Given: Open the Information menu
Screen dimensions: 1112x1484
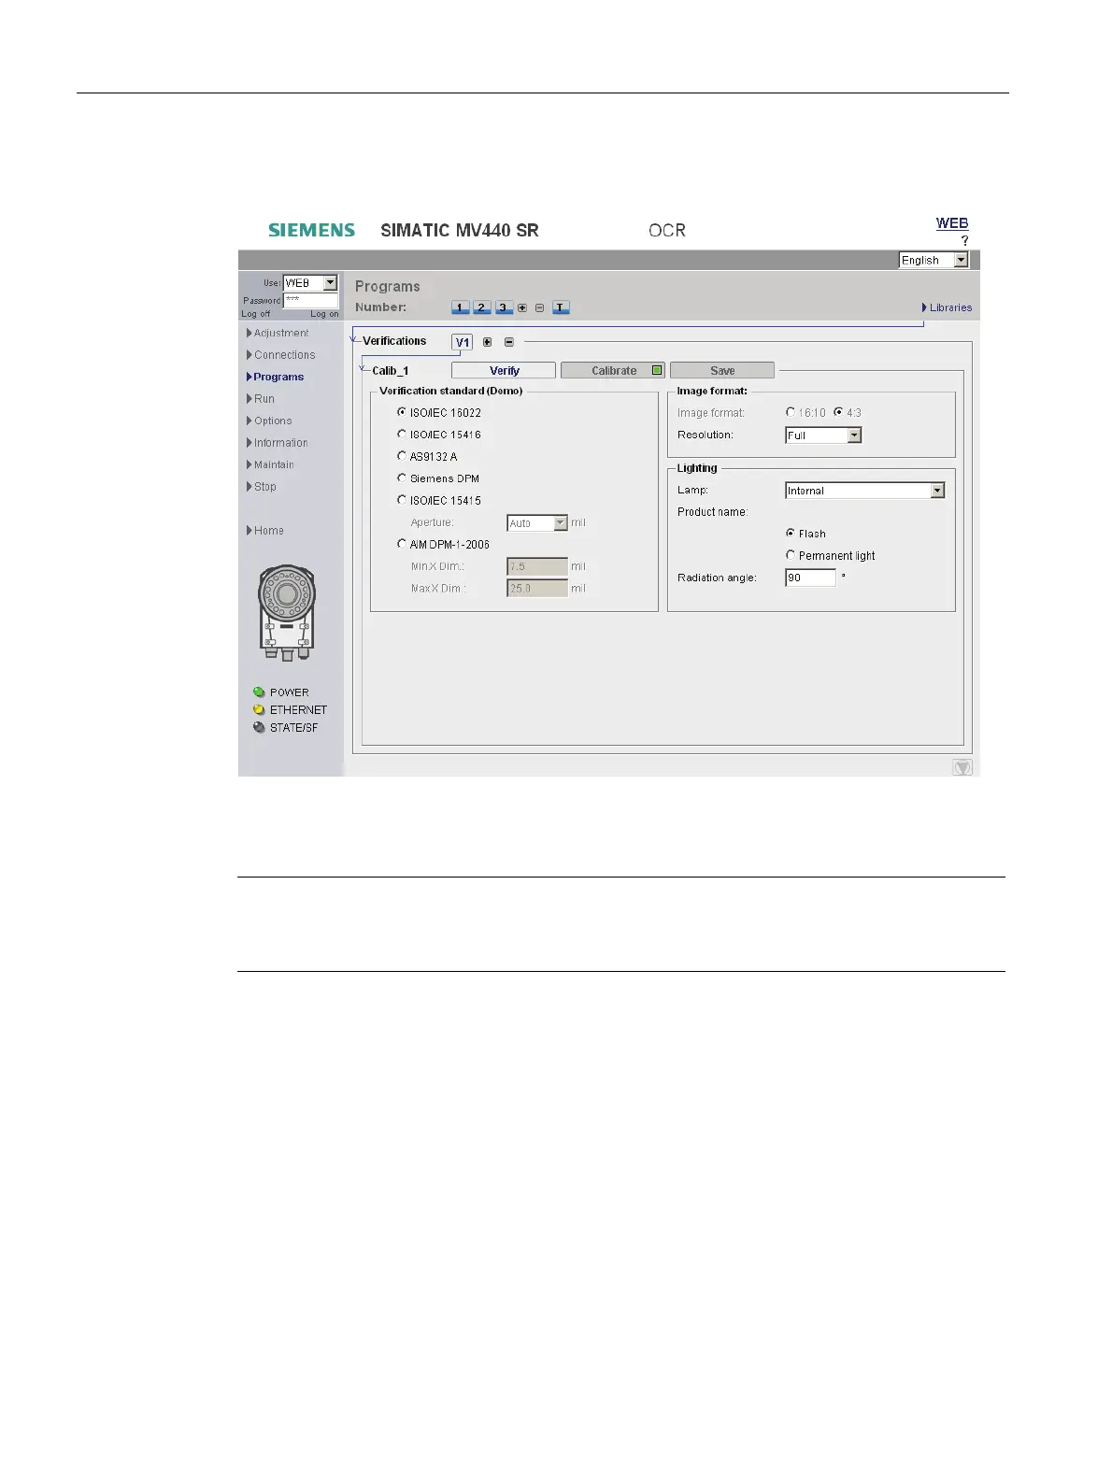Looking at the screenshot, I should [x=278, y=443].
